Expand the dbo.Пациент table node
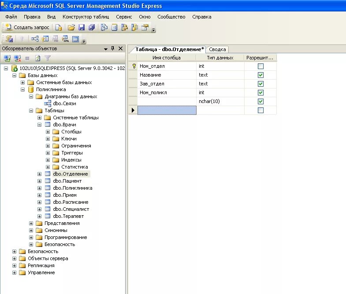346x294 pixels. tap(40, 181)
